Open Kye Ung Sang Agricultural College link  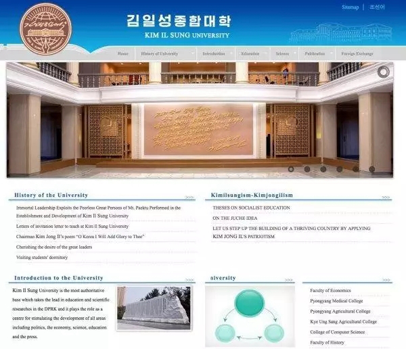point(343,321)
